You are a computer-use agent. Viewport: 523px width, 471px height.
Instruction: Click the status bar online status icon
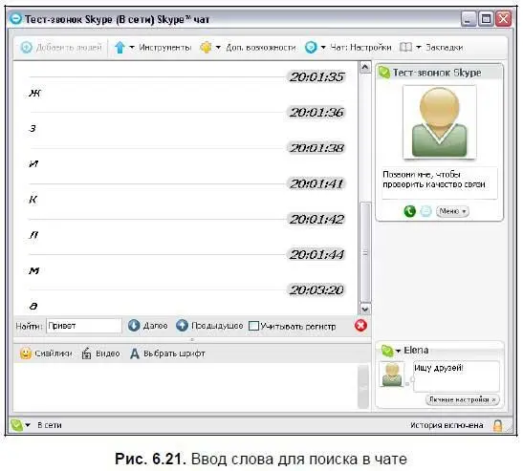pyautogui.click(x=16, y=425)
